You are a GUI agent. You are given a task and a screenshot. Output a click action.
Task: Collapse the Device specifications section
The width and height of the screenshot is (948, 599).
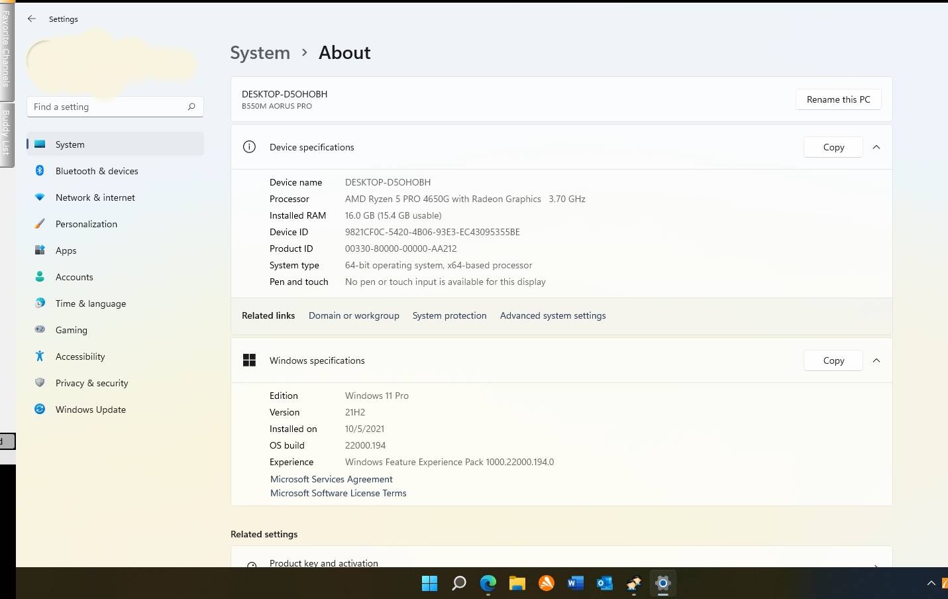(876, 147)
